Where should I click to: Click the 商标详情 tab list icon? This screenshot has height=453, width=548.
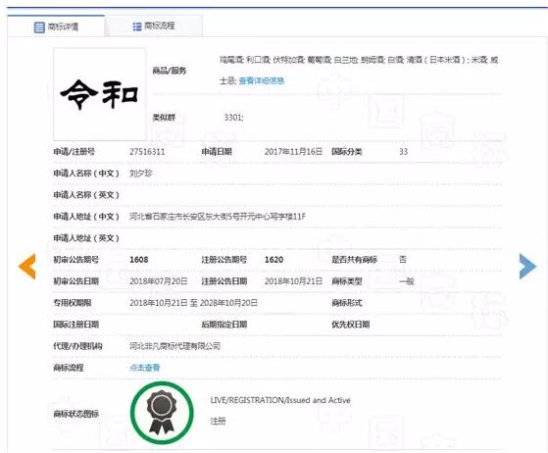[39, 26]
